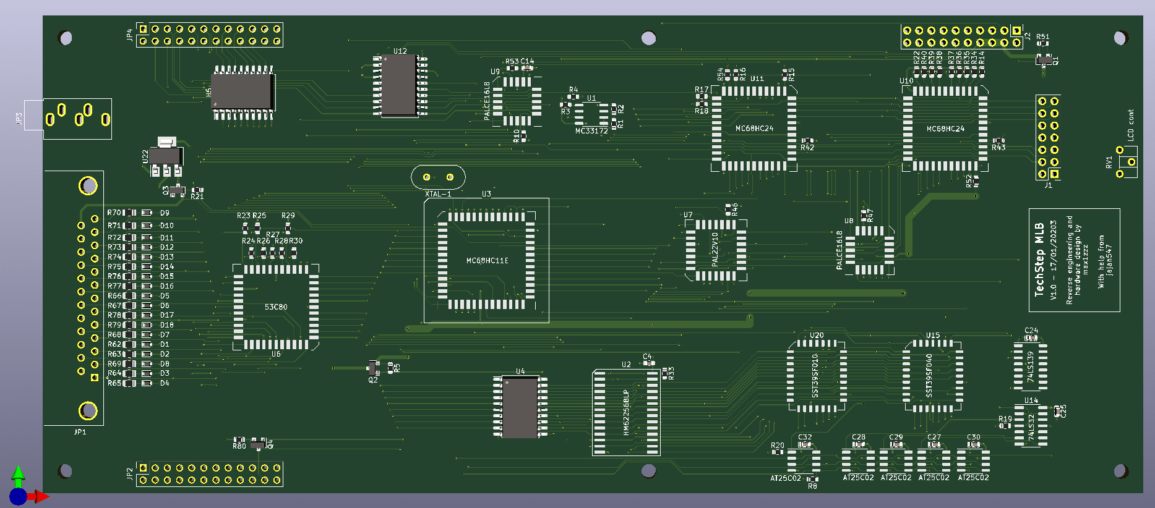Click the U22 voltage regulator
The image size is (1155, 508).
[166, 156]
